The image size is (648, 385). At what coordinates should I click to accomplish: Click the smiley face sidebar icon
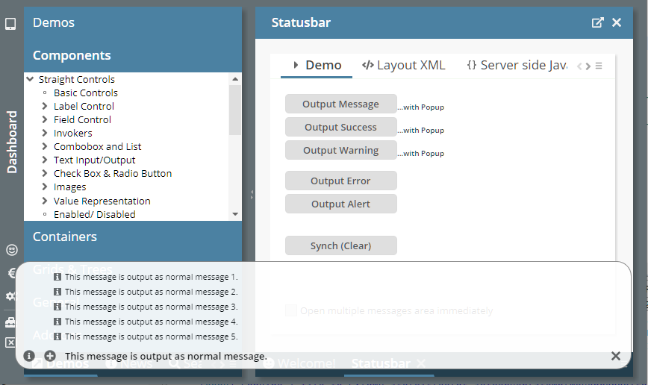click(x=11, y=250)
